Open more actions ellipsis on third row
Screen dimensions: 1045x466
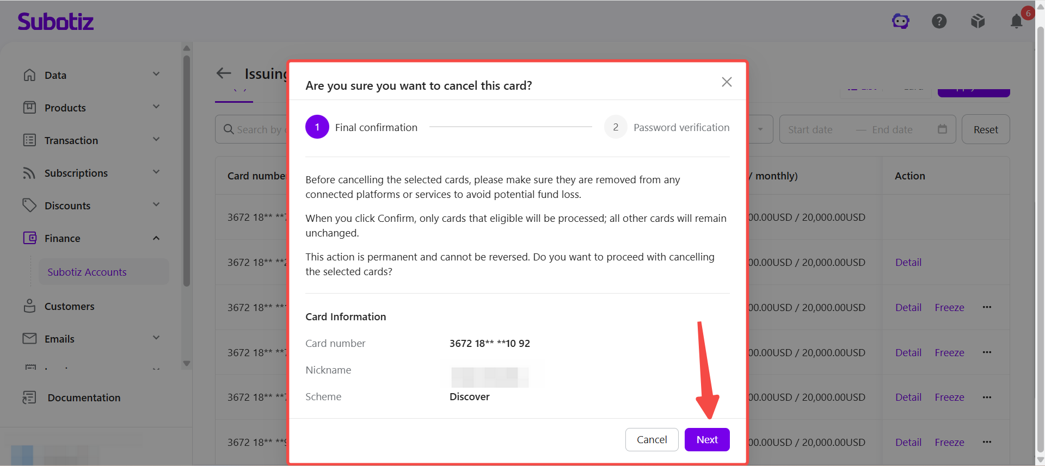(x=987, y=307)
